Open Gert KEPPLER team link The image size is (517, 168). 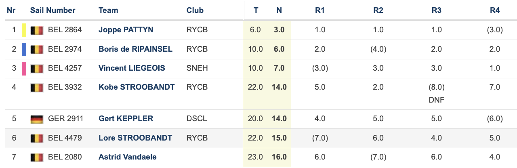126,119
